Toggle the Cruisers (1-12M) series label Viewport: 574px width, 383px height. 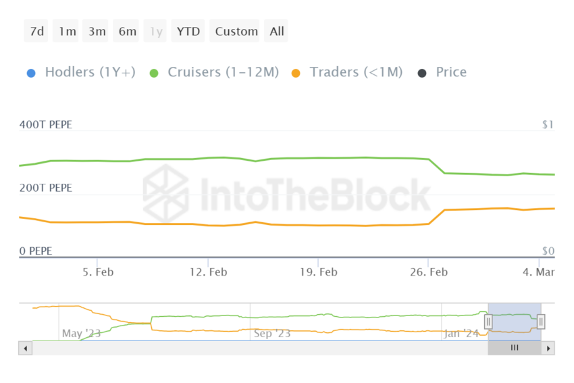223,72
